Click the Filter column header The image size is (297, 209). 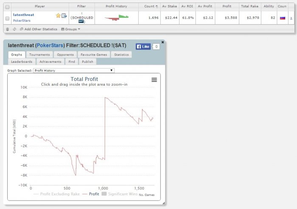pyautogui.click(x=81, y=6)
